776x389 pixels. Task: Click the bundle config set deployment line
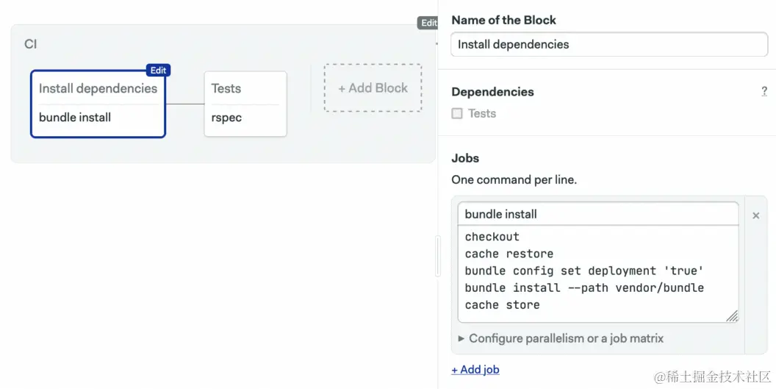point(584,271)
